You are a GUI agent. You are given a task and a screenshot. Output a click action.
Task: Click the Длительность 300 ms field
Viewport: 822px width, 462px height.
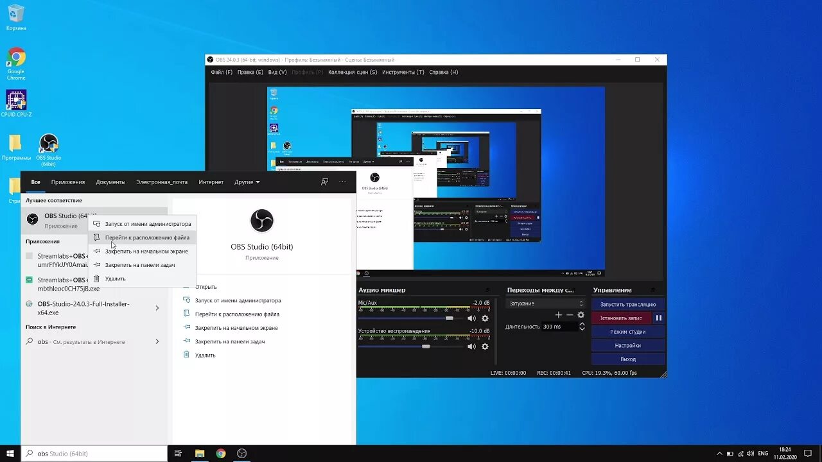pyautogui.click(x=560, y=327)
